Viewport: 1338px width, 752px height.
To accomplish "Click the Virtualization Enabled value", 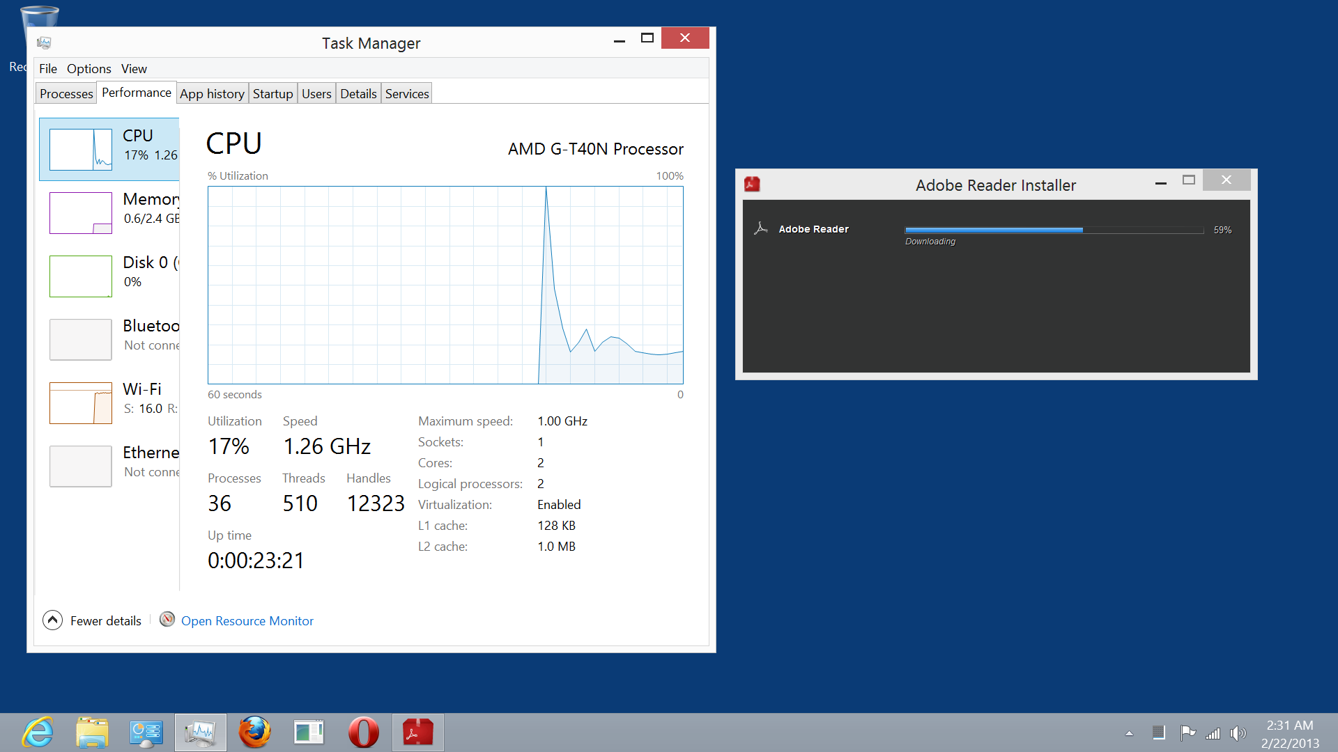I will (x=559, y=505).
